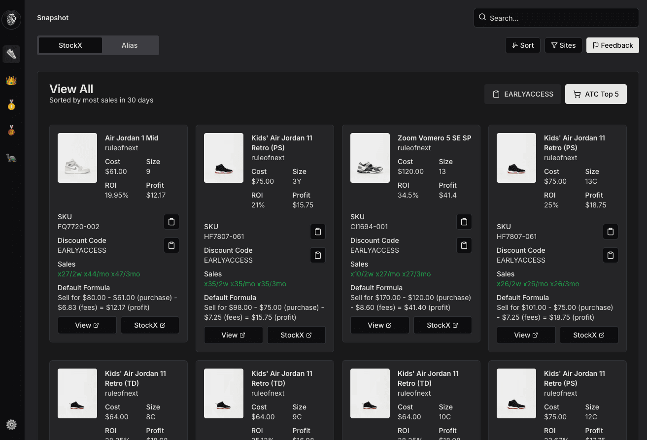
Task: Copy discount code for Air Jordan 1 Mid
Action: click(x=171, y=245)
